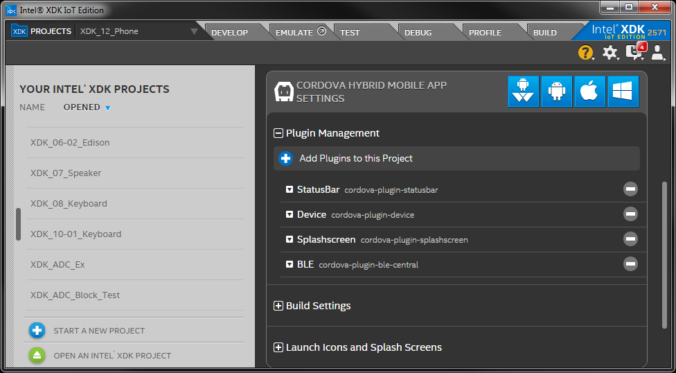Click the Open Project green eject icon

(x=37, y=355)
